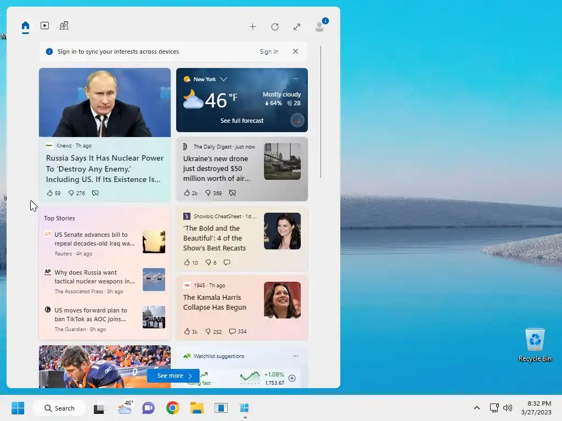Viewport: 562px width, 421px height.
Task: Open the Games tab with chess icon
Action: click(64, 25)
